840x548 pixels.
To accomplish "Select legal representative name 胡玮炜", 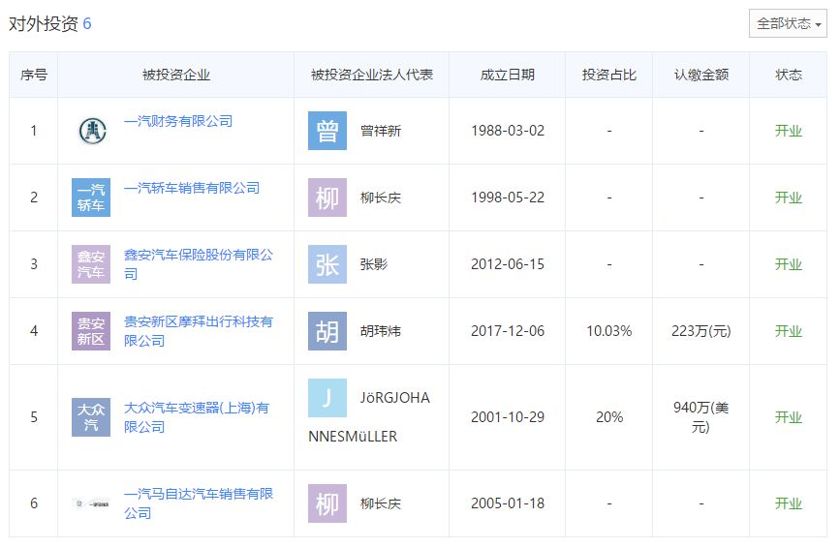I will [x=381, y=331].
